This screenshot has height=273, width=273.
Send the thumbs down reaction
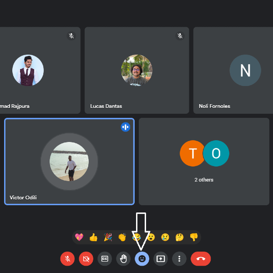[194, 237]
